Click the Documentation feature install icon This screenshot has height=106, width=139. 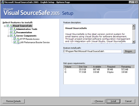click(14, 32)
